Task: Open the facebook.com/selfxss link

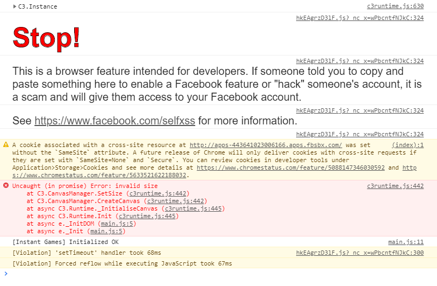Action: pyautogui.click(x=115, y=121)
